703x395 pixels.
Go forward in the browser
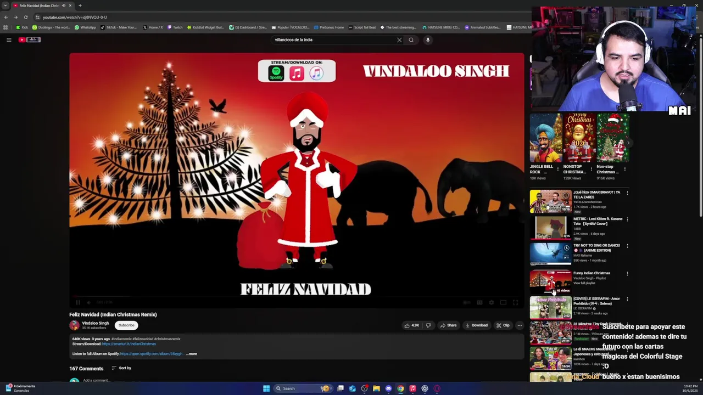tap(16, 17)
